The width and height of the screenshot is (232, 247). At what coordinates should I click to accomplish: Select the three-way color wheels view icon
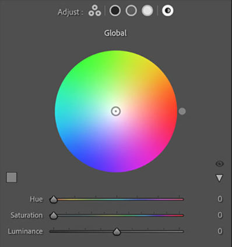click(95, 10)
